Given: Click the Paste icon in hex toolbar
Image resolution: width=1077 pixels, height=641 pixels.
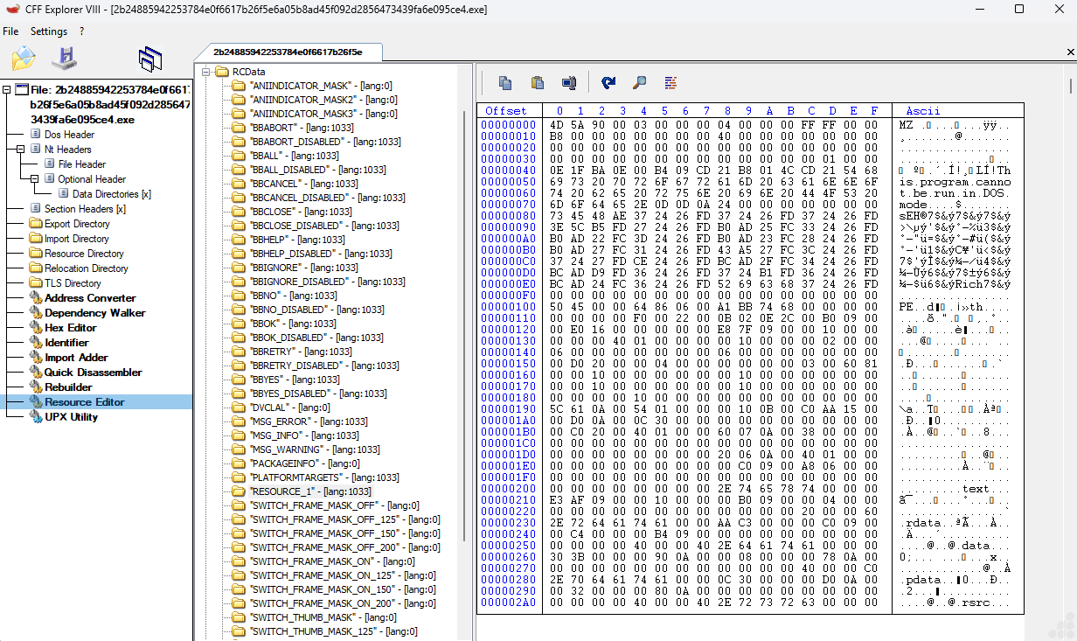Looking at the screenshot, I should pyautogui.click(x=538, y=83).
